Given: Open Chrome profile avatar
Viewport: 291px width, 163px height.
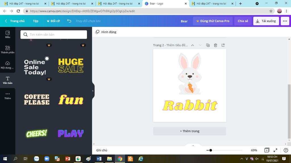Looking at the screenshot, I should click(x=279, y=11).
